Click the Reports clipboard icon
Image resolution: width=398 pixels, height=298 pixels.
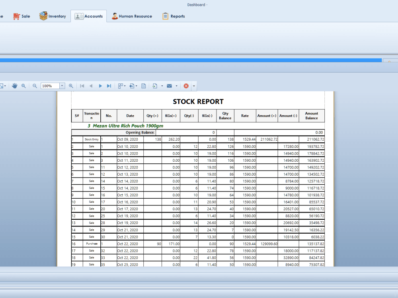pos(165,16)
